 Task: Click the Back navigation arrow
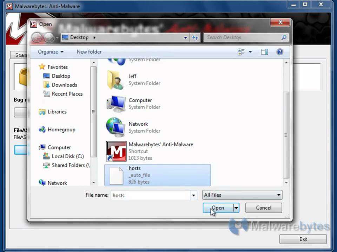[37, 37]
